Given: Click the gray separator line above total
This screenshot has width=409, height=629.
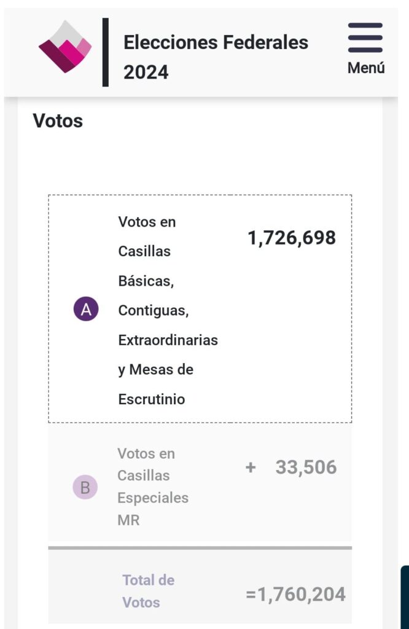Looking at the screenshot, I should [200, 547].
